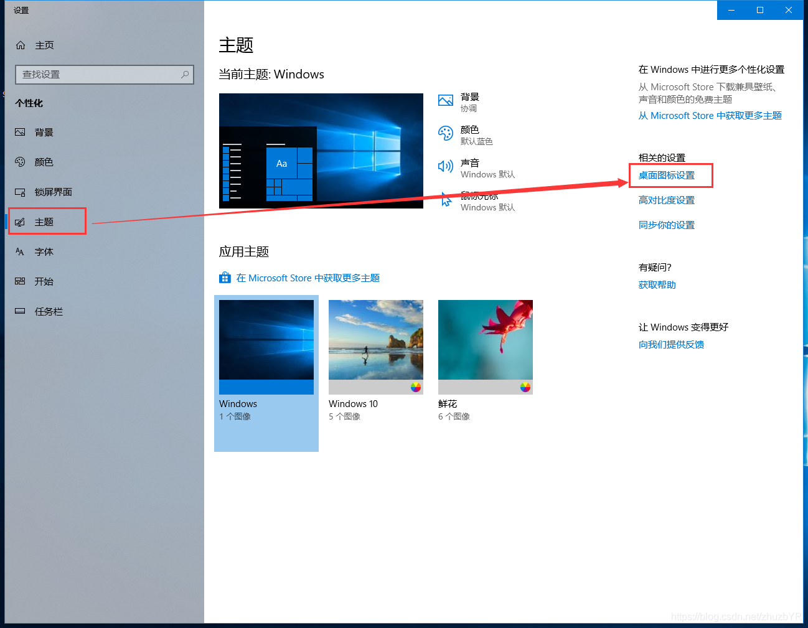Open the 字体 settings page
Viewport: 808px width, 628px height.
[105, 252]
